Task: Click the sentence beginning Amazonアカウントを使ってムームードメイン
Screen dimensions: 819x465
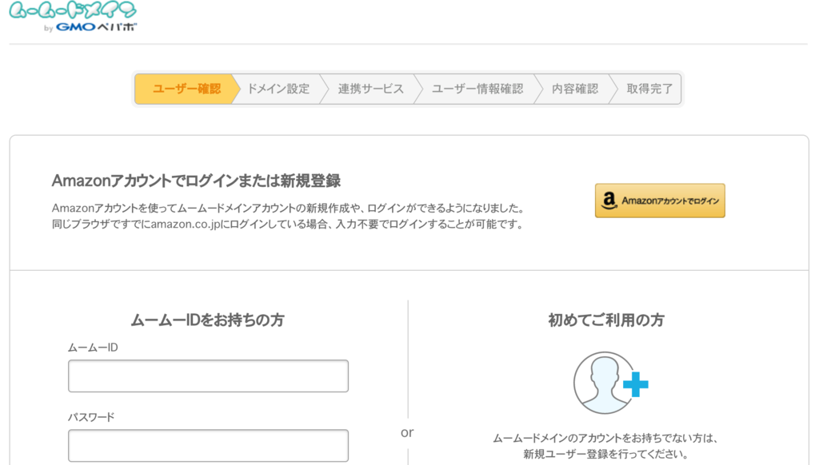Action: click(x=287, y=208)
